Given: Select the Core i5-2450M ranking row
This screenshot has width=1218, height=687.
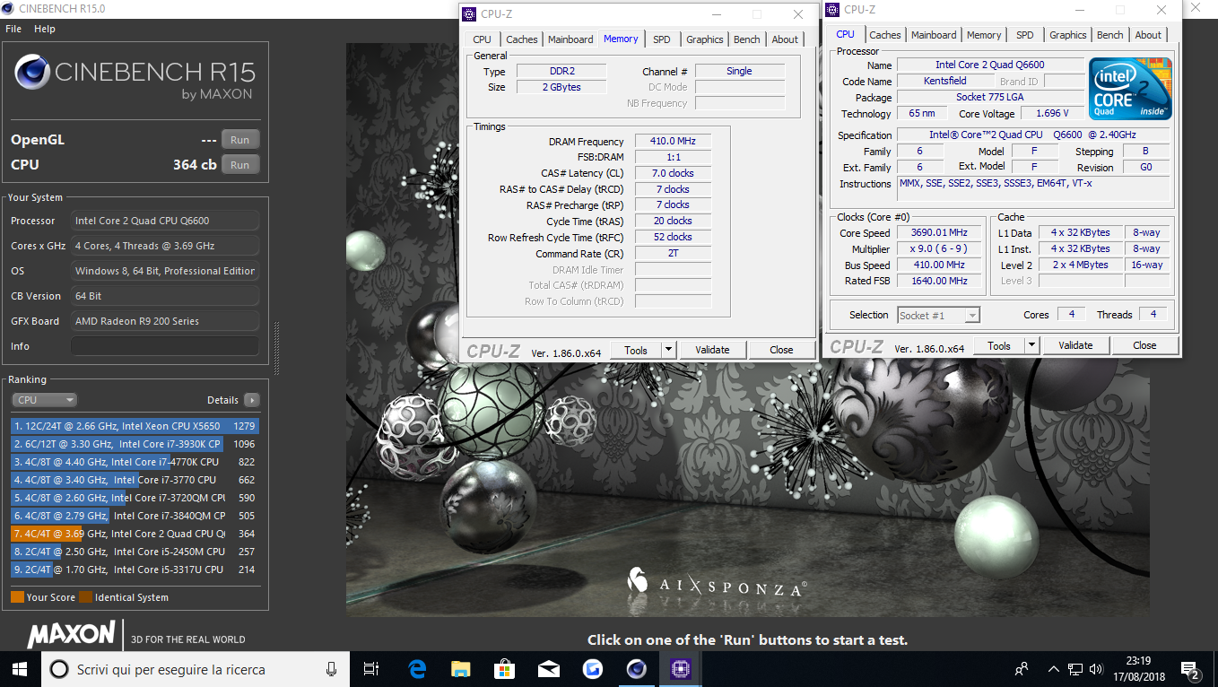Looking at the screenshot, I should pyautogui.click(x=135, y=552).
